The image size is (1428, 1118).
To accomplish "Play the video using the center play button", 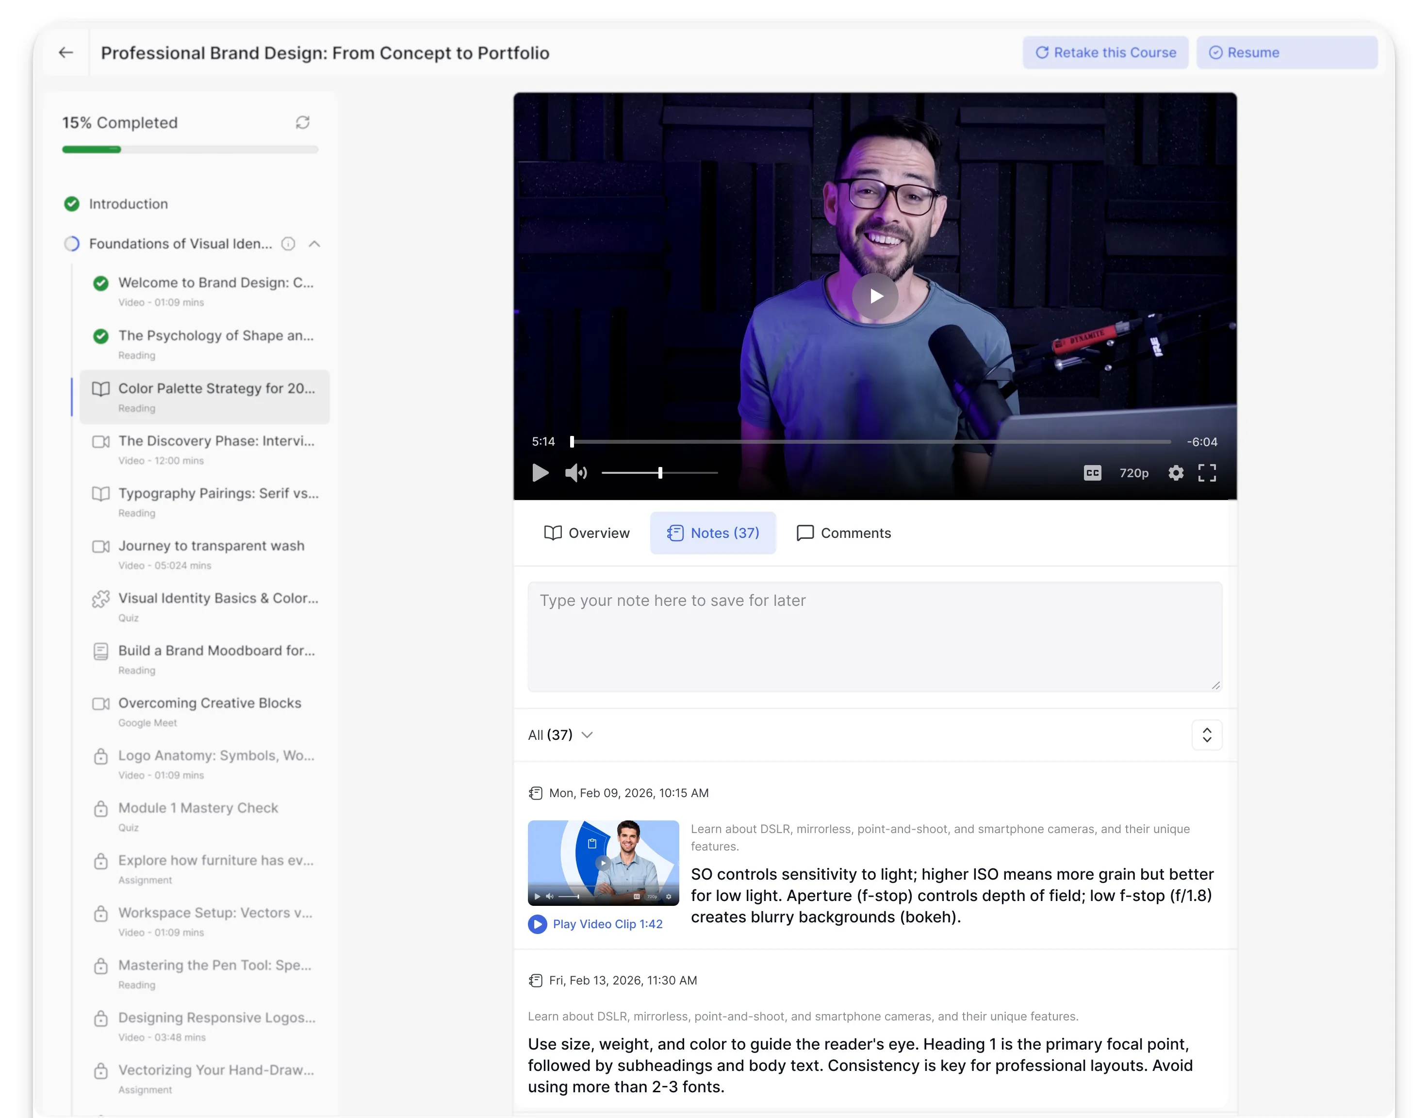I will [874, 296].
